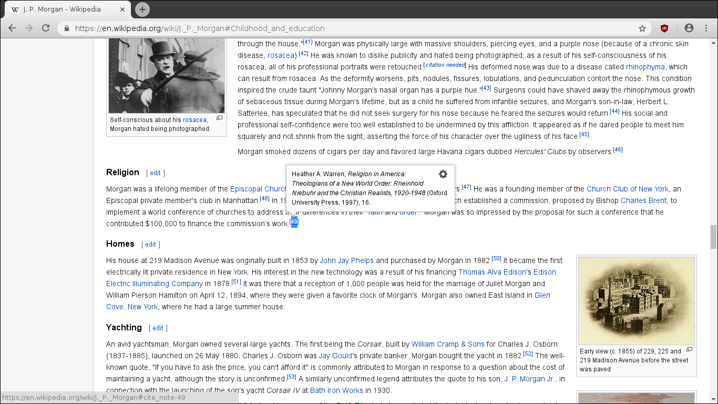The image size is (718, 404).
Task: Open the rosacea link in the paragraph
Action: pyautogui.click(x=280, y=55)
